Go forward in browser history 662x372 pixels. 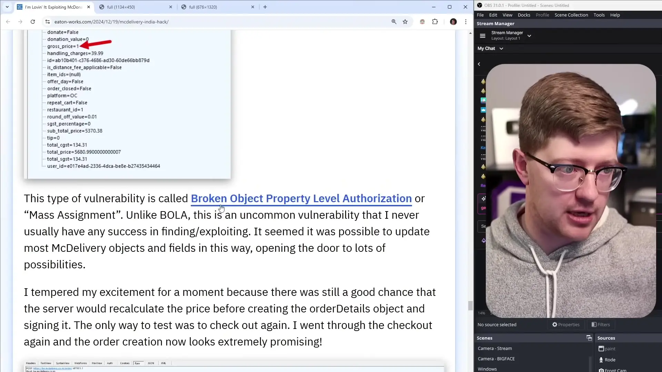20,22
